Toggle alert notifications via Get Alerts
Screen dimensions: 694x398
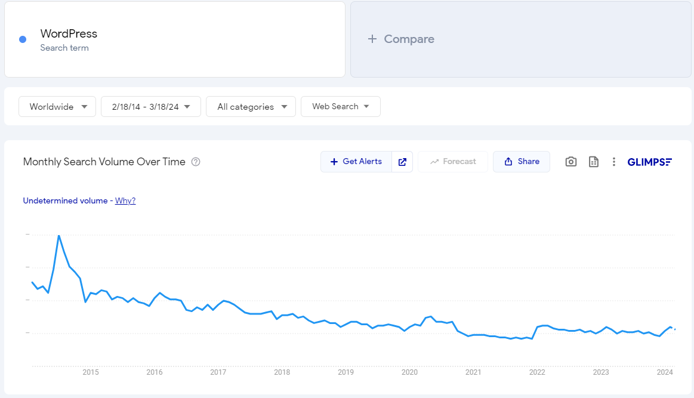[x=356, y=161]
